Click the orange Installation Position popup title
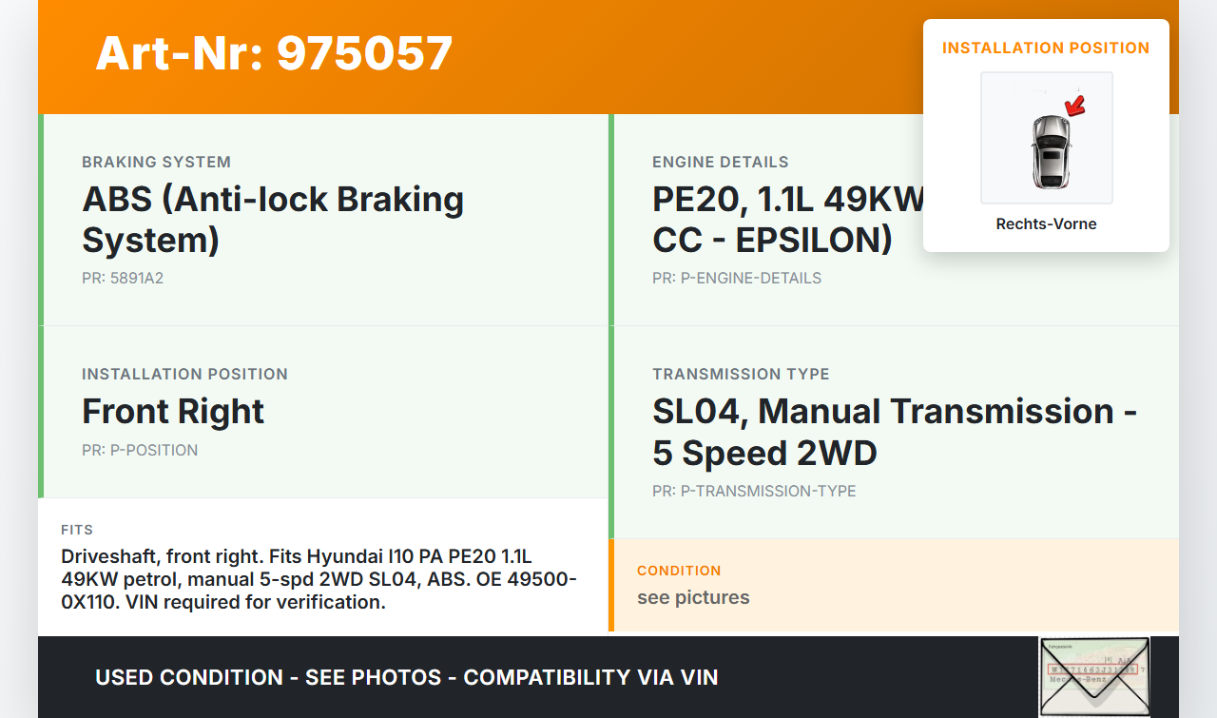Image resolution: width=1217 pixels, height=718 pixels. click(1046, 48)
